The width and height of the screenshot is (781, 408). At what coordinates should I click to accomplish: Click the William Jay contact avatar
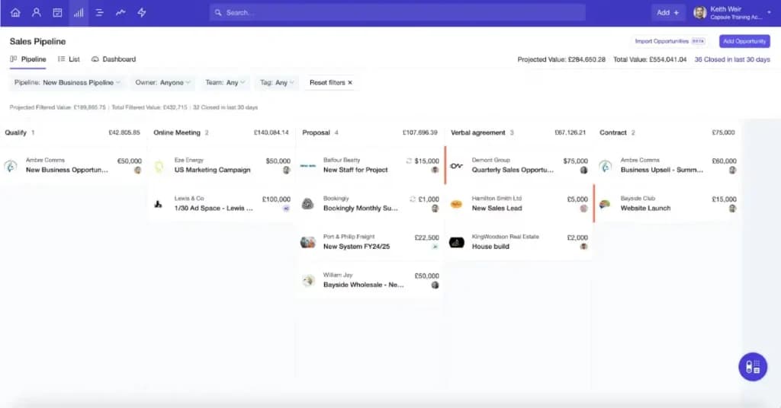pos(308,280)
